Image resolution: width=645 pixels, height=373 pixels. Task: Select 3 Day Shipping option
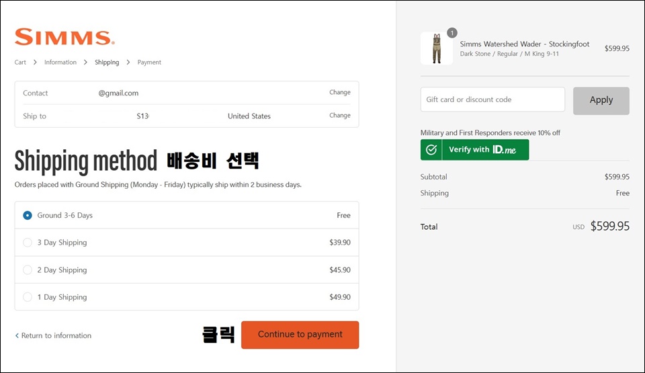pyautogui.click(x=28, y=243)
